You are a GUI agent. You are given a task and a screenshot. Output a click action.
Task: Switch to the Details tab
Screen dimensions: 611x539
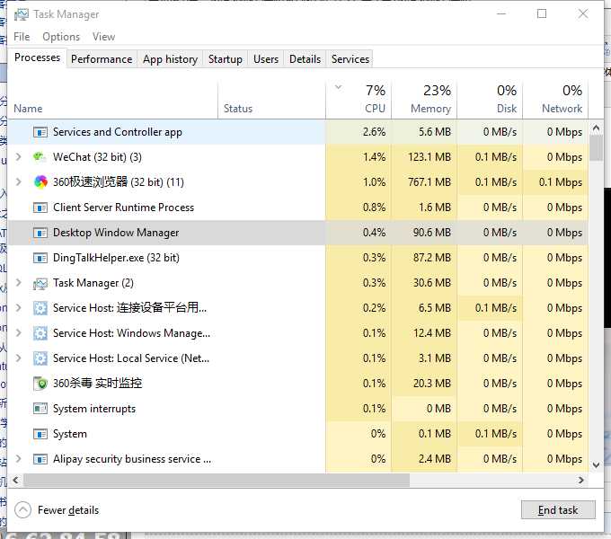[305, 59]
